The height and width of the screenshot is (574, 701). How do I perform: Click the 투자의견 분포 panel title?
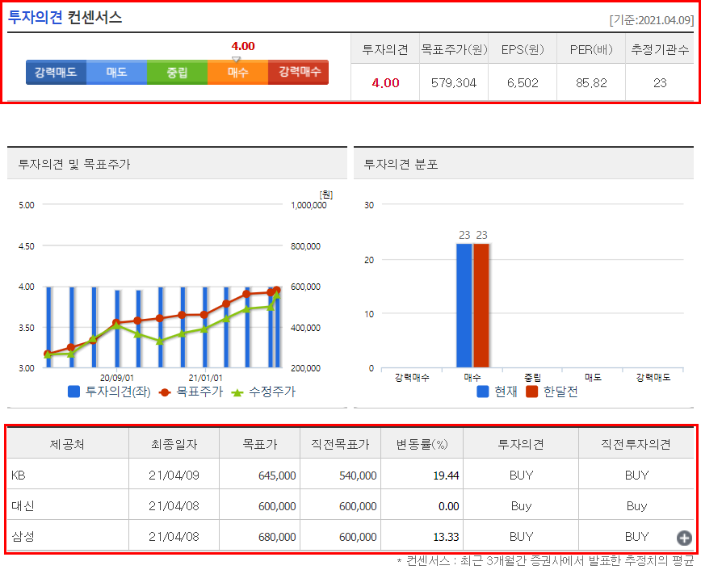click(x=401, y=164)
